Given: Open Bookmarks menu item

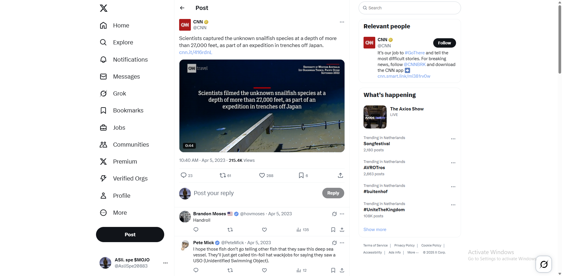Looking at the screenshot, I should [x=128, y=110].
